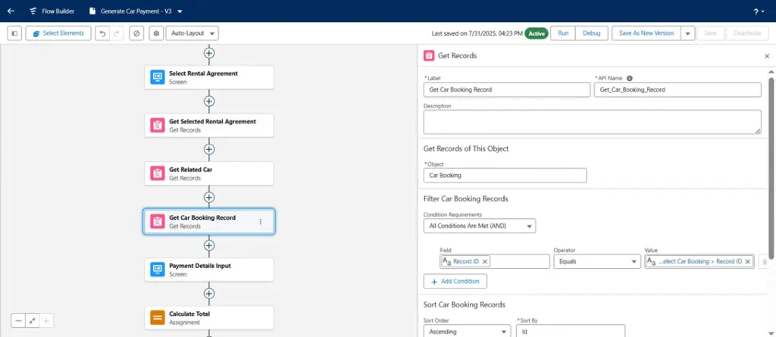Click Add Condition button
This screenshot has width=776, height=337.
click(455, 281)
